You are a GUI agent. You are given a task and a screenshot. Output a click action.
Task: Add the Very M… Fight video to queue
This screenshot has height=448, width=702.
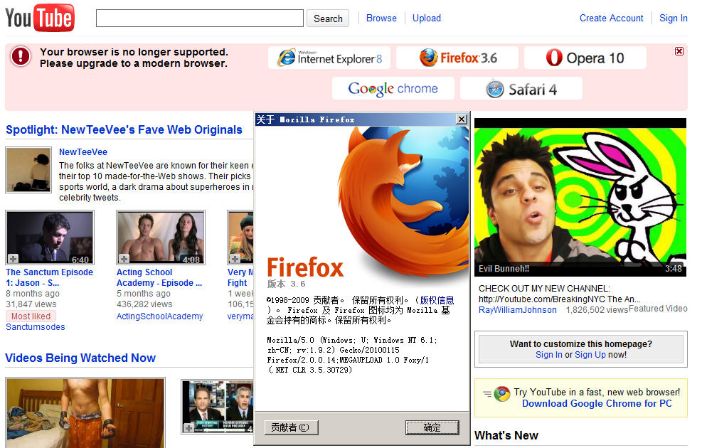tap(235, 259)
